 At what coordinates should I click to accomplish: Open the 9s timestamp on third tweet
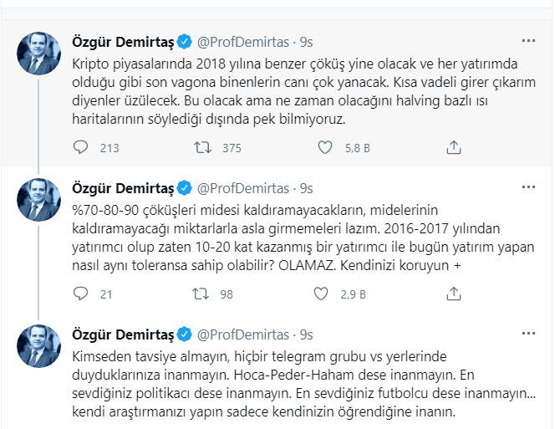pos(306,334)
